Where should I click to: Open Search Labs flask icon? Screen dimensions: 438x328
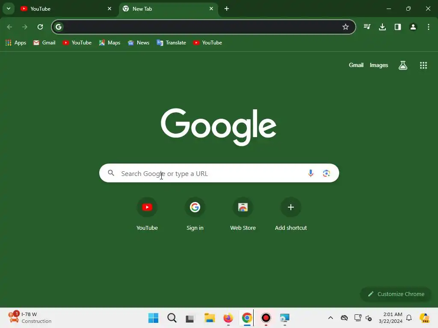tap(403, 65)
